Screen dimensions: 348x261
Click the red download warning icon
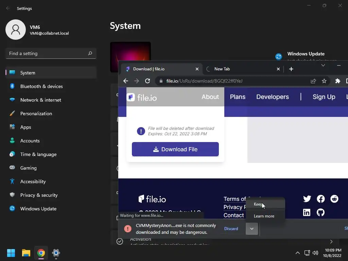[128, 229]
